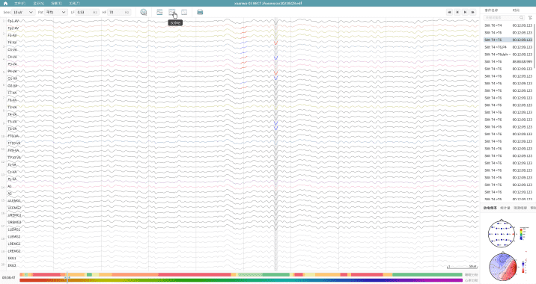Select the event SW: T4->T6,P4
The height and width of the screenshot is (284, 536).
508,47
